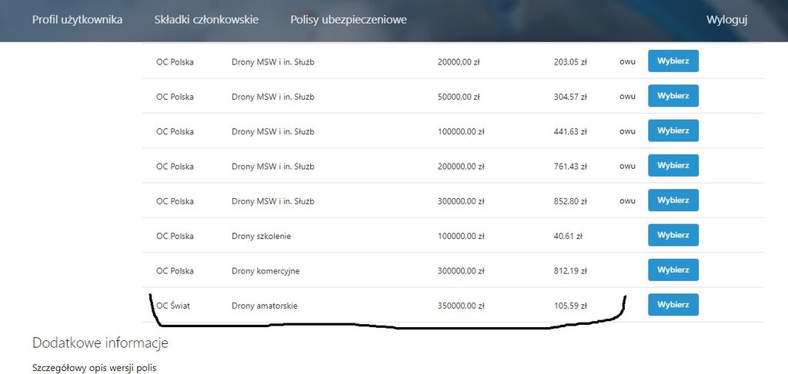View owu document for 50000,00 zł policy

coord(627,97)
